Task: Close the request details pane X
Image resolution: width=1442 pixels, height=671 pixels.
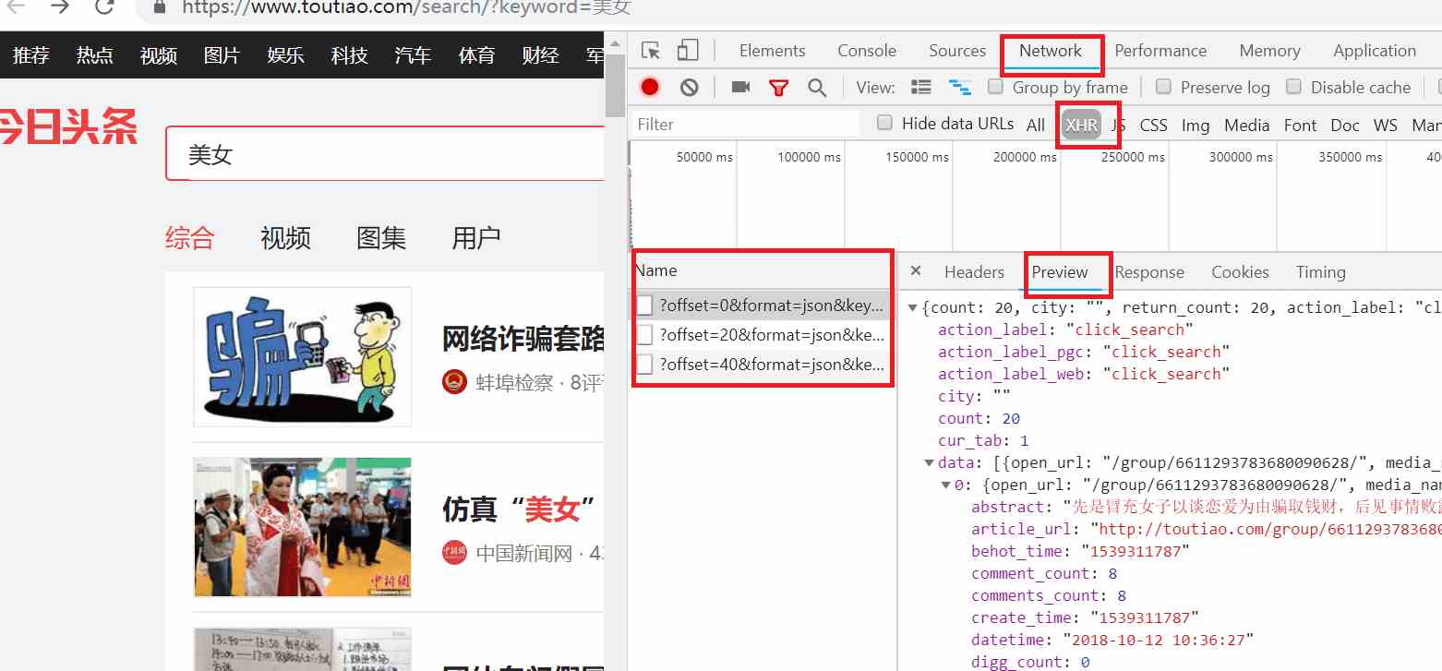Action: (916, 270)
